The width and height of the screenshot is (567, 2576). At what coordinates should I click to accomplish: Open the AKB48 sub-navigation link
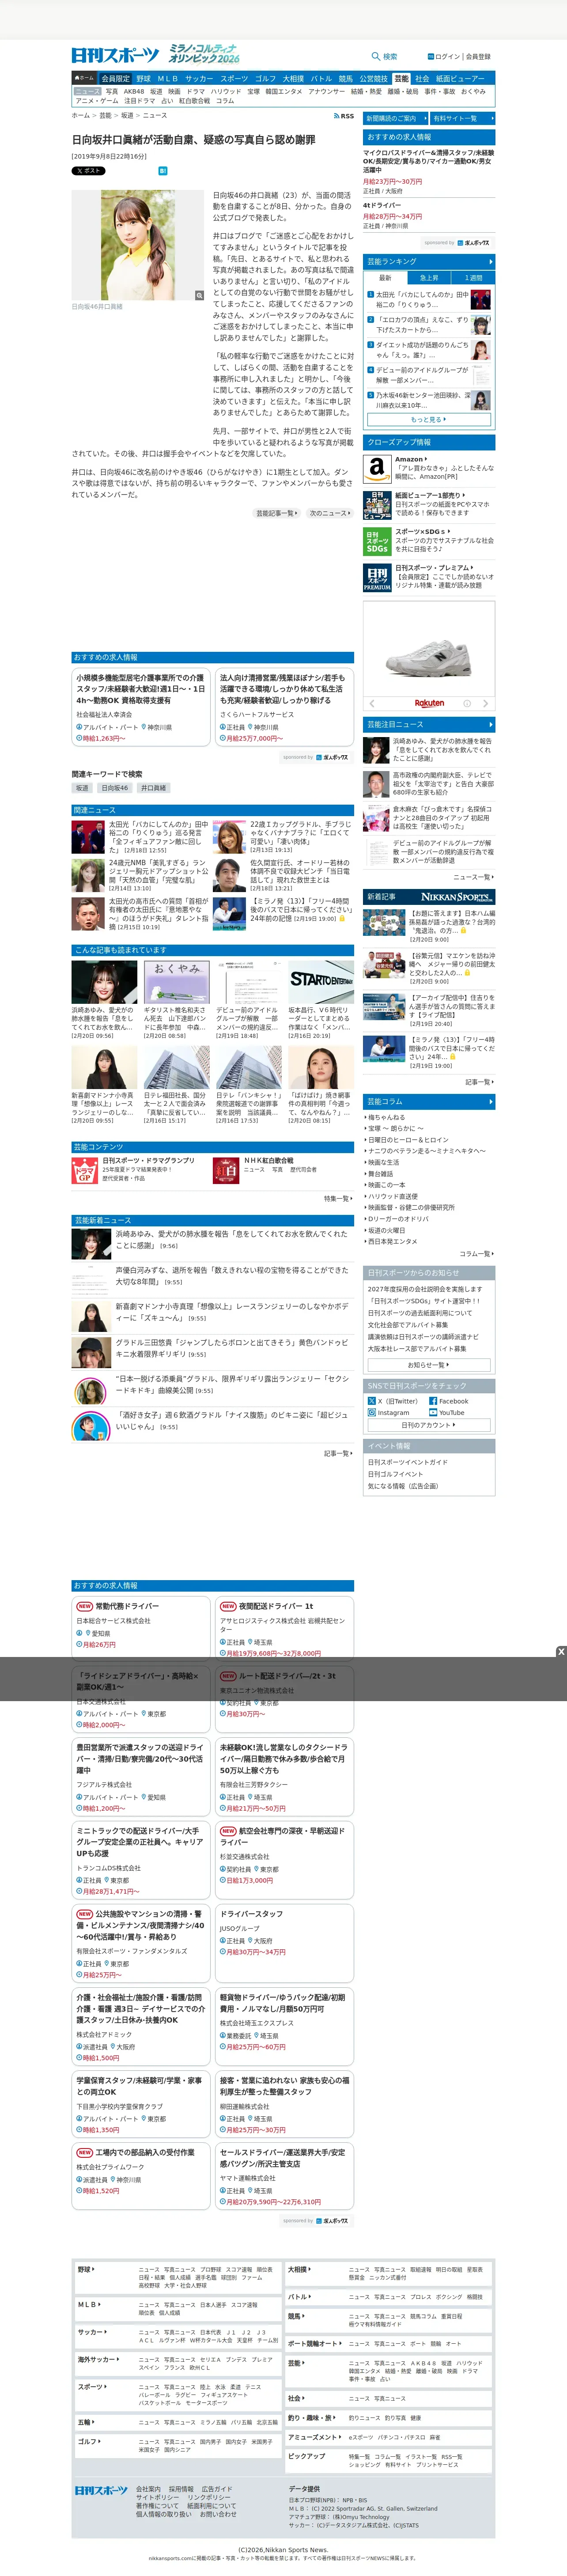pos(133,91)
